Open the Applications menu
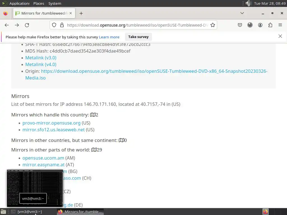The height and width of the screenshot is (215, 287). coord(19,3)
